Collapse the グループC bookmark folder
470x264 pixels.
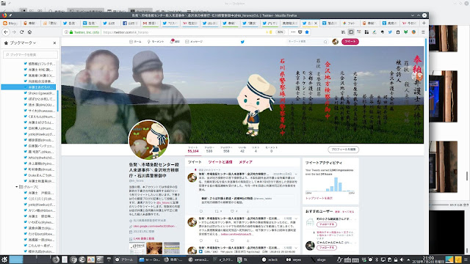point(17,187)
